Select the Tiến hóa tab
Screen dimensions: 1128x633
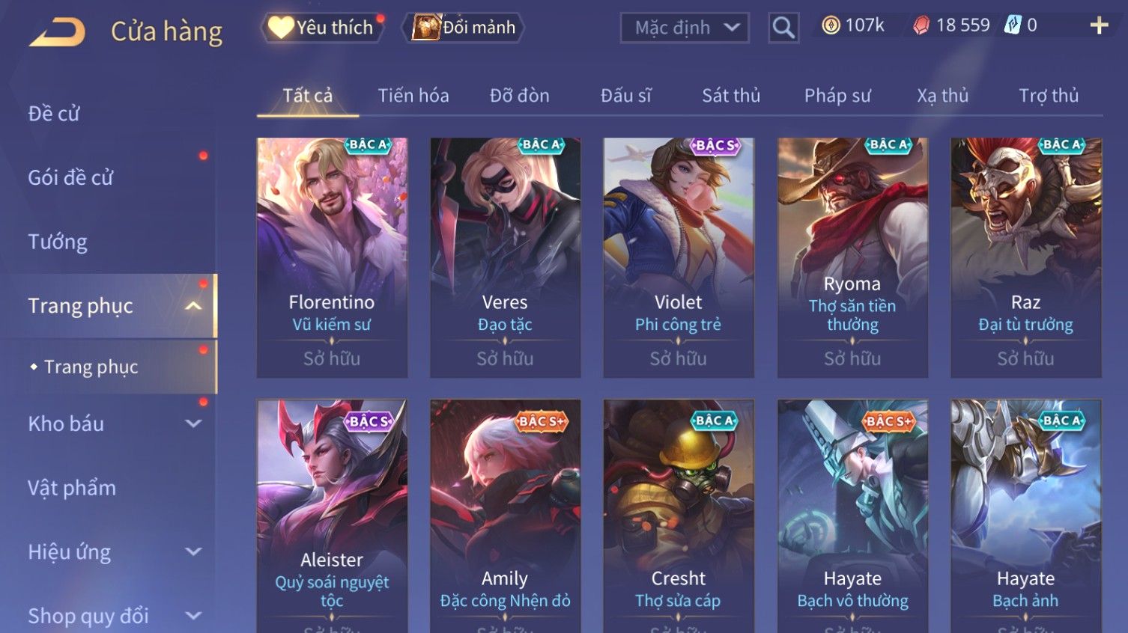[413, 96]
